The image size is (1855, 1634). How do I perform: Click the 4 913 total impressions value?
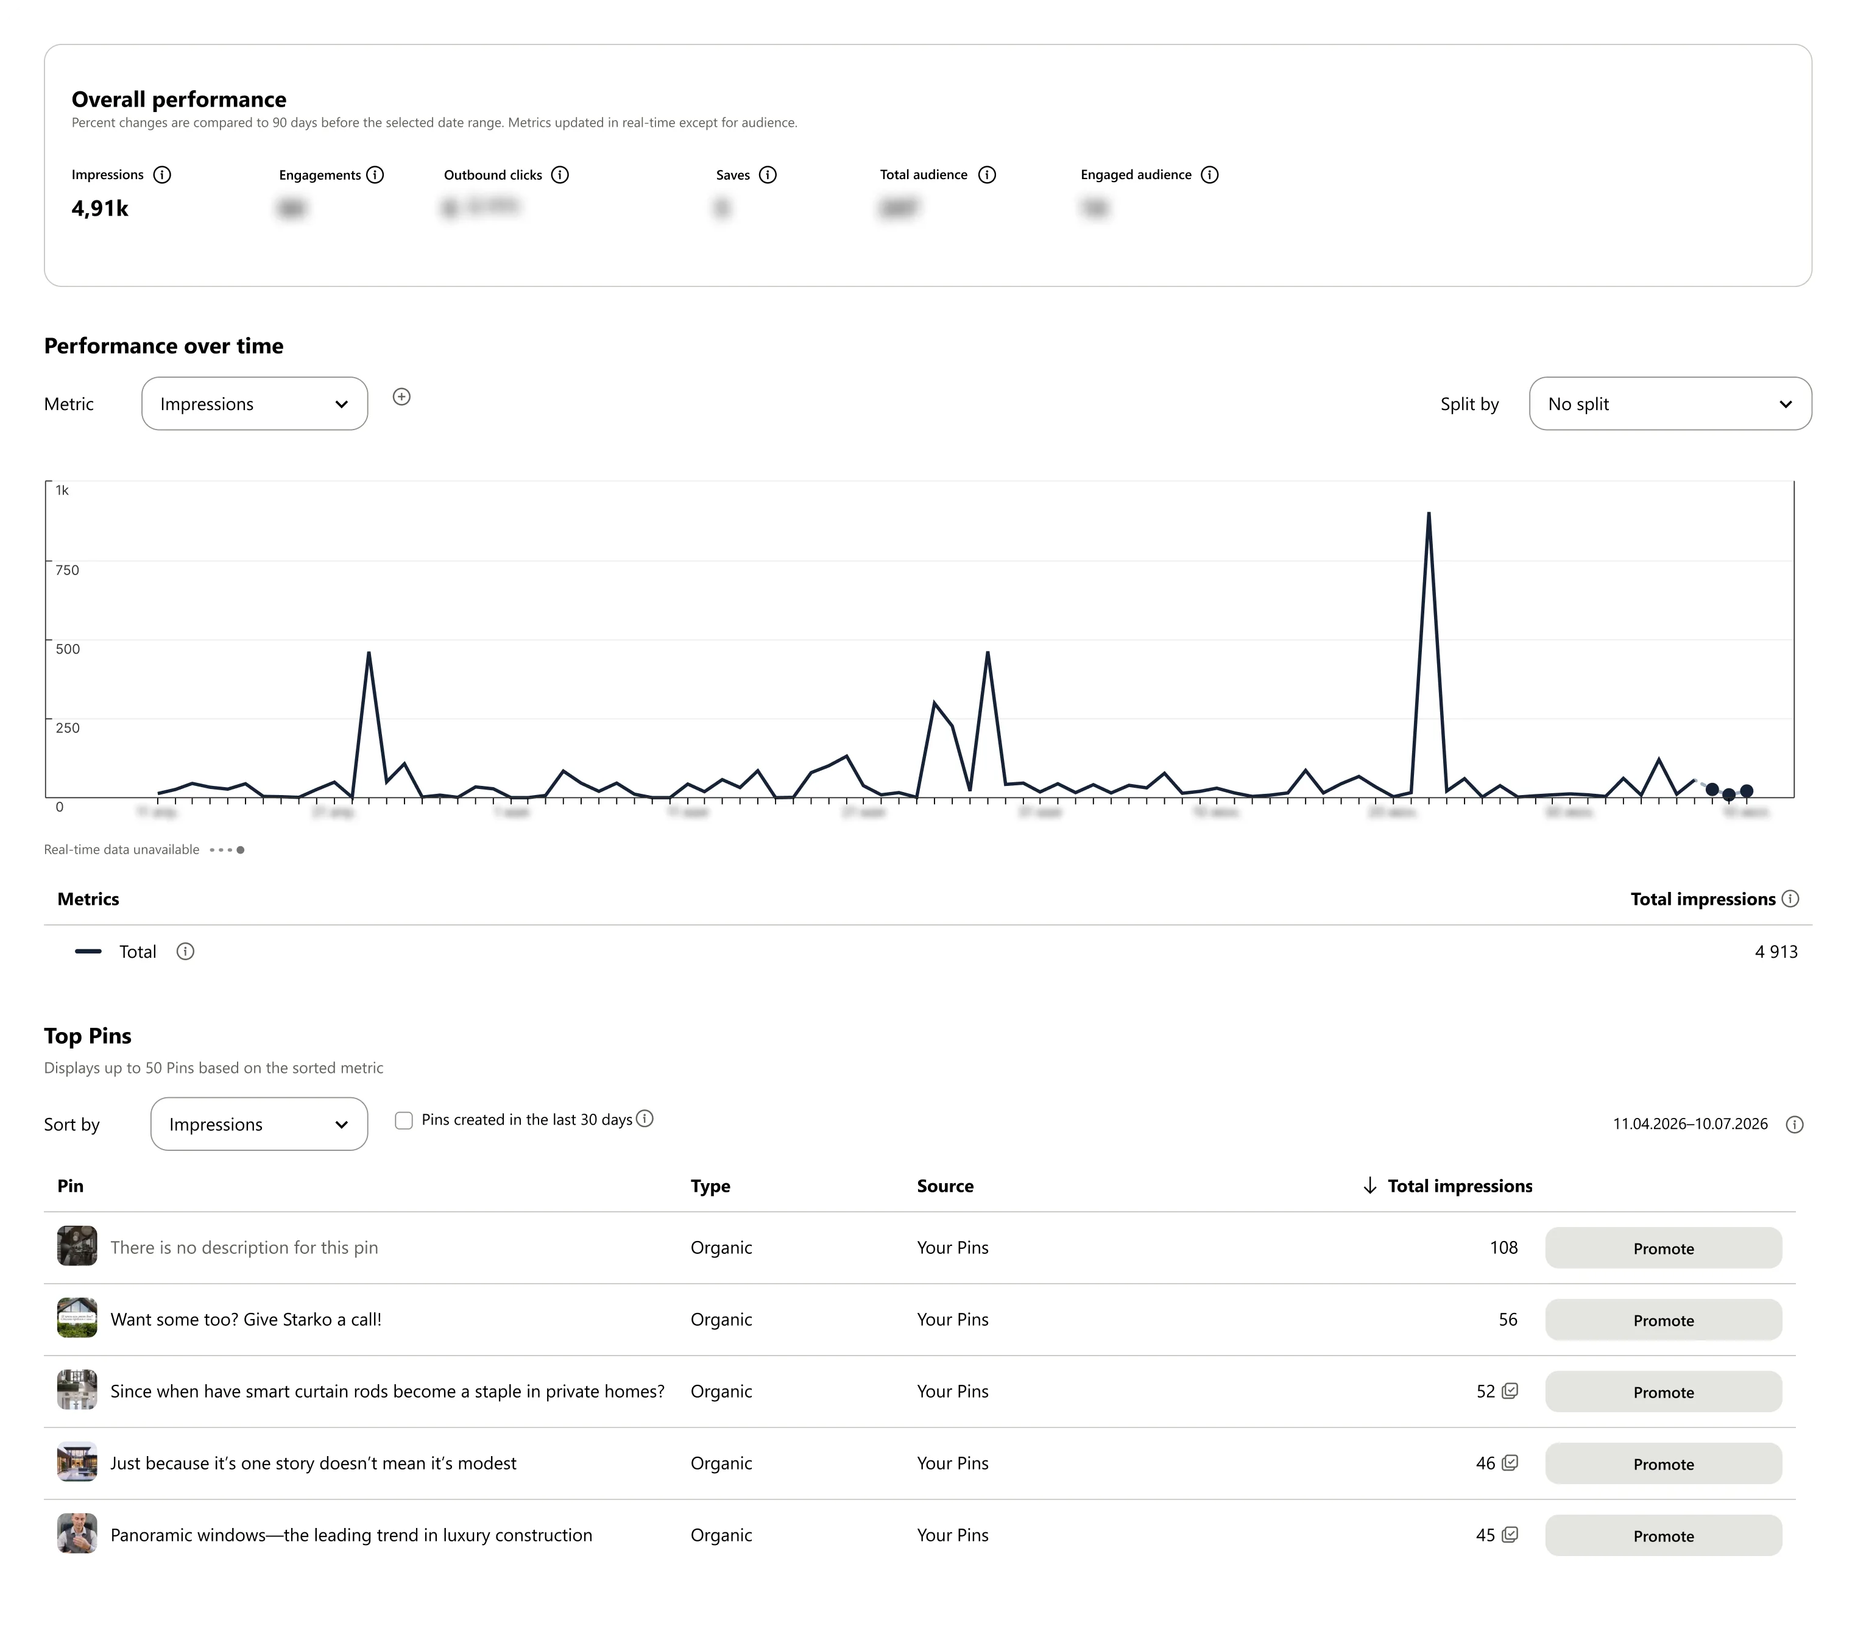tap(1776, 952)
